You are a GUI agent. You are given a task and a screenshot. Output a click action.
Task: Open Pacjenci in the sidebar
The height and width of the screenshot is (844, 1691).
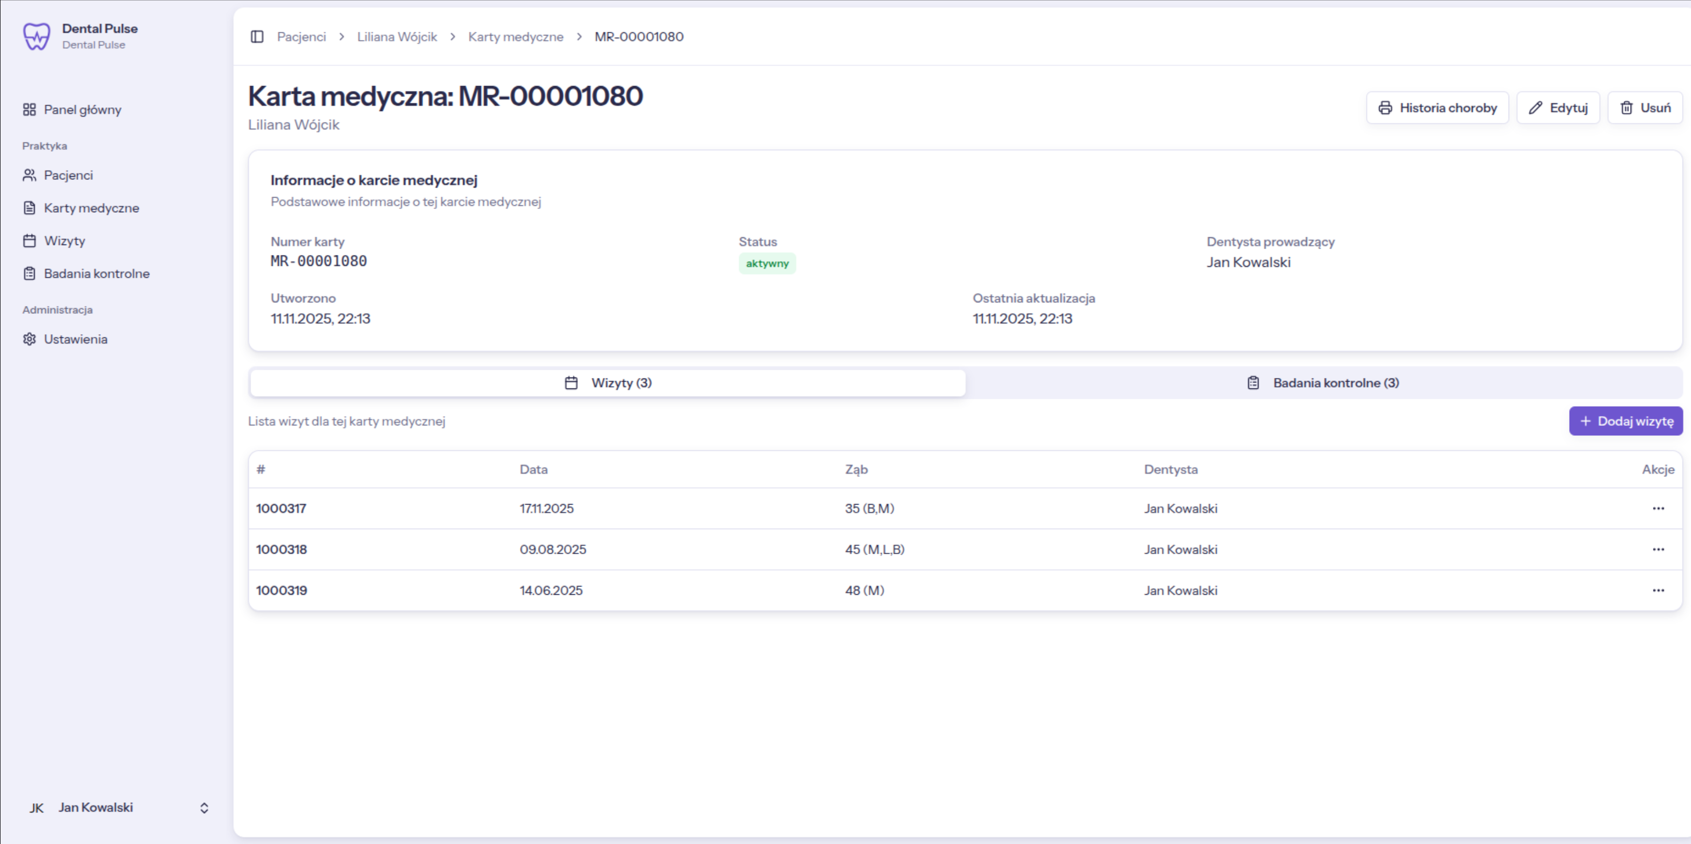tap(68, 175)
